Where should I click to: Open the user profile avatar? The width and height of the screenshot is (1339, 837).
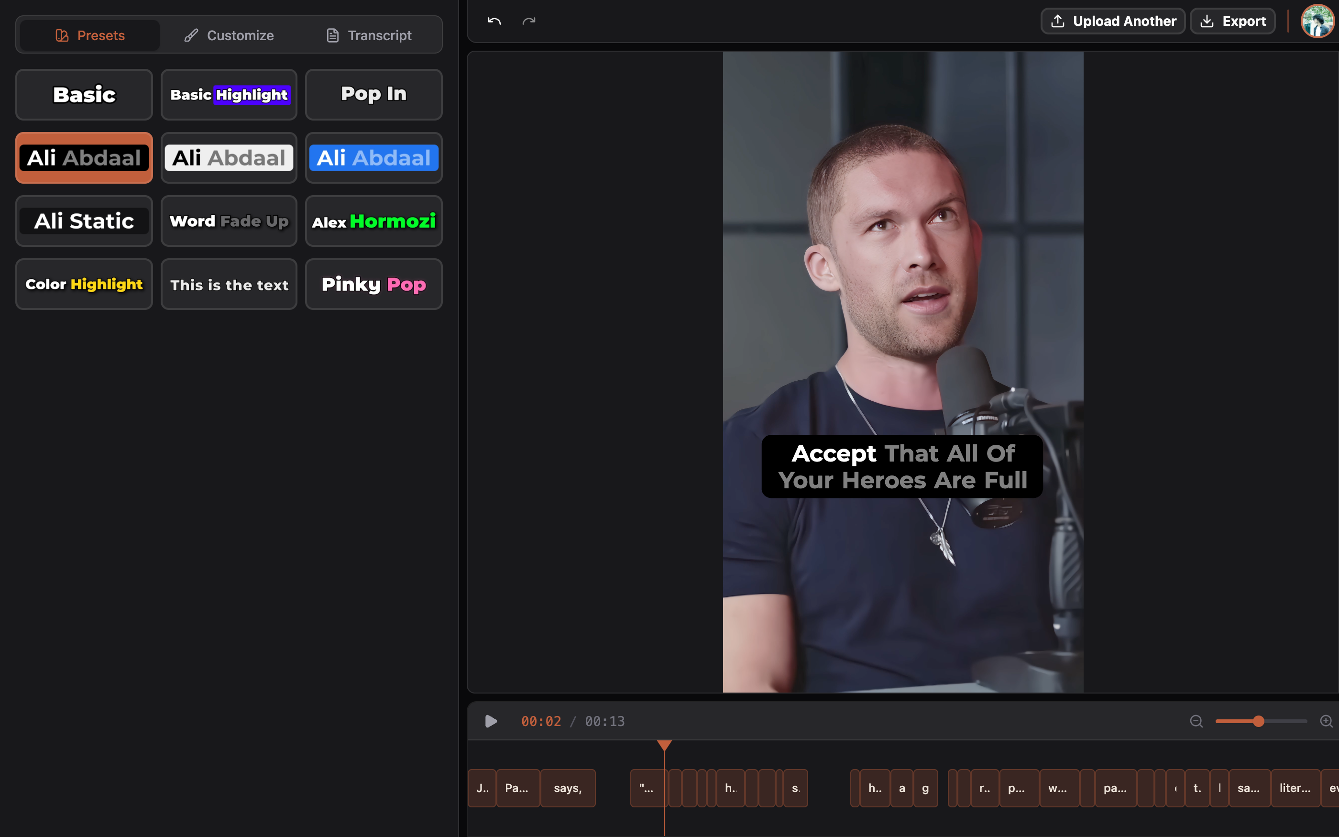pos(1317,21)
